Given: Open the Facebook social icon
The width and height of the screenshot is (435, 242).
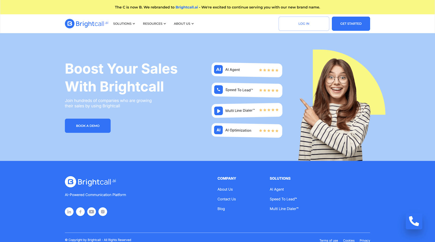Looking at the screenshot, I should pos(80,212).
